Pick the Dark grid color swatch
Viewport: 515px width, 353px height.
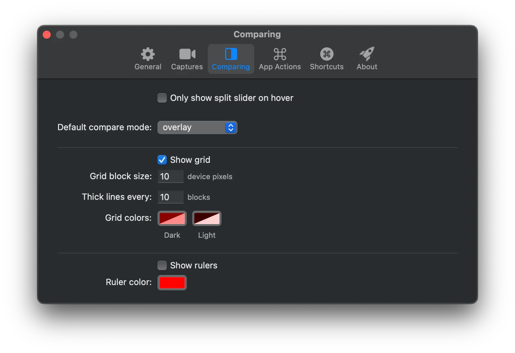172,218
